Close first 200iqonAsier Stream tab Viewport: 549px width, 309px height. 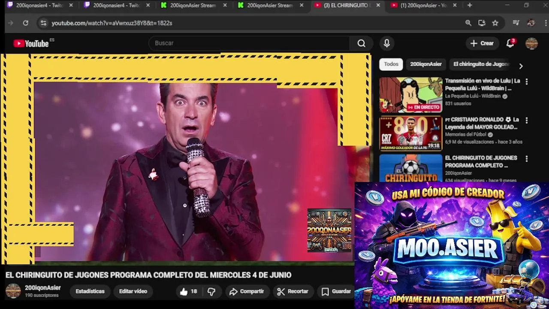coord(225,5)
